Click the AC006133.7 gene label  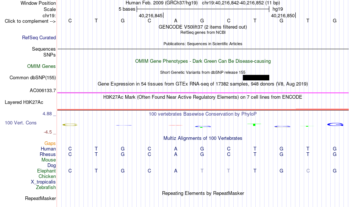pyautogui.click(x=43, y=91)
